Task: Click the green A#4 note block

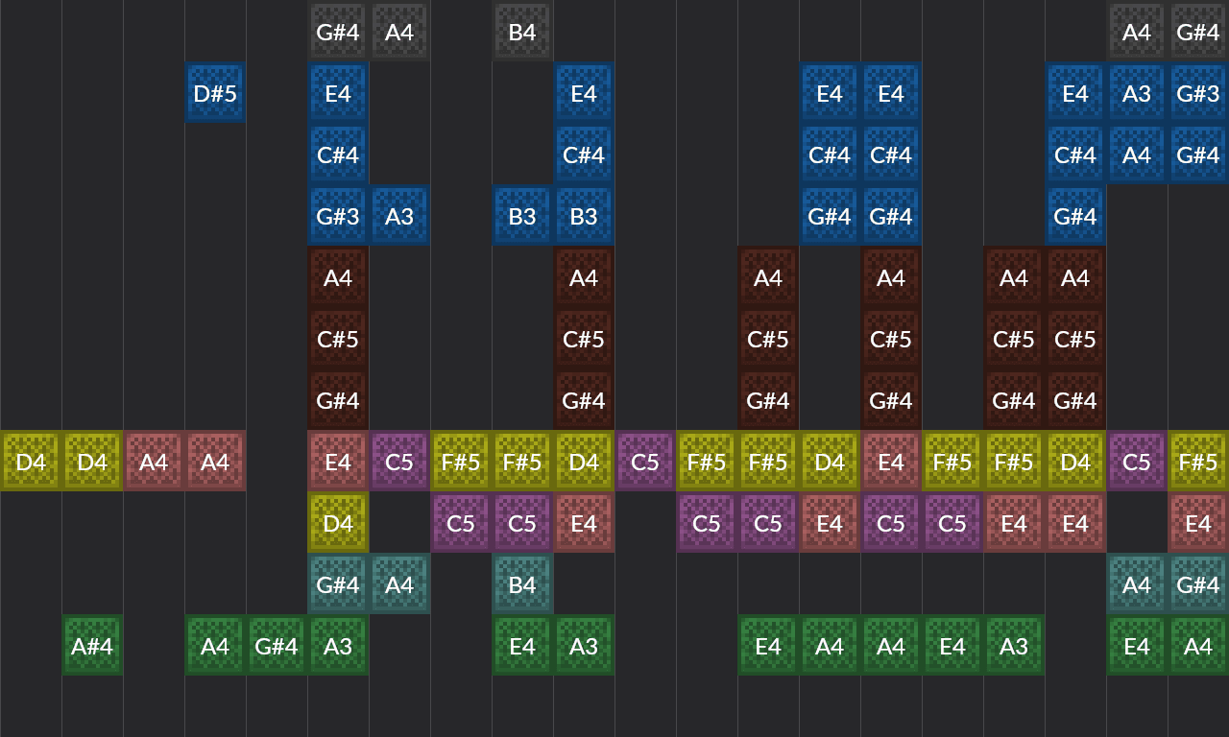Action: pyautogui.click(x=92, y=646)
